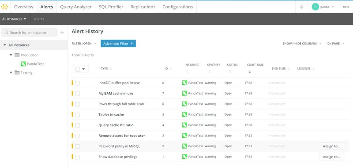353x168 pixels.
Task: Click the Testing folder icon
Action: 17,73
